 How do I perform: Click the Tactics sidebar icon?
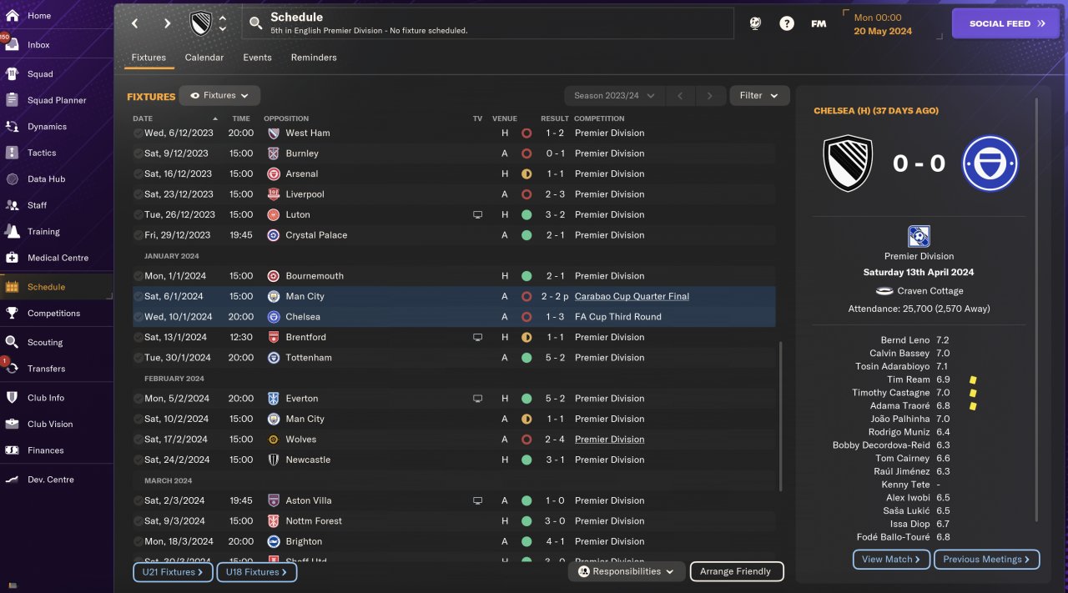pyautogui.click(x=13, y=153)
